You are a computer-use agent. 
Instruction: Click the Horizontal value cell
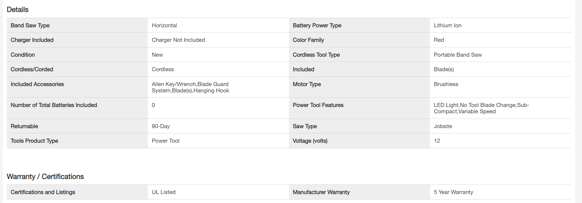click(164, 25)
